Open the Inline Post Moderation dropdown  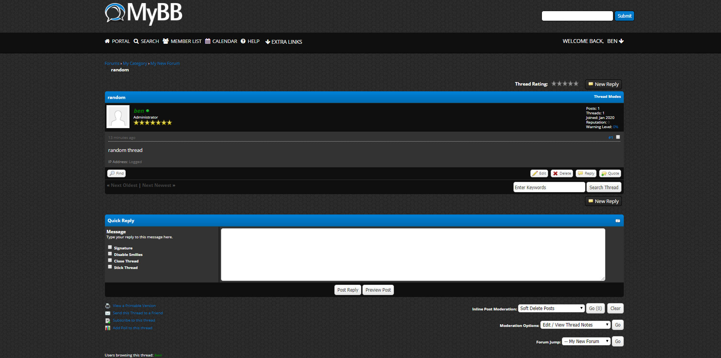(x=551, y=309)
